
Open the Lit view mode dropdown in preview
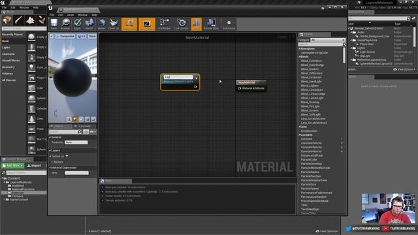pos(82,37)
